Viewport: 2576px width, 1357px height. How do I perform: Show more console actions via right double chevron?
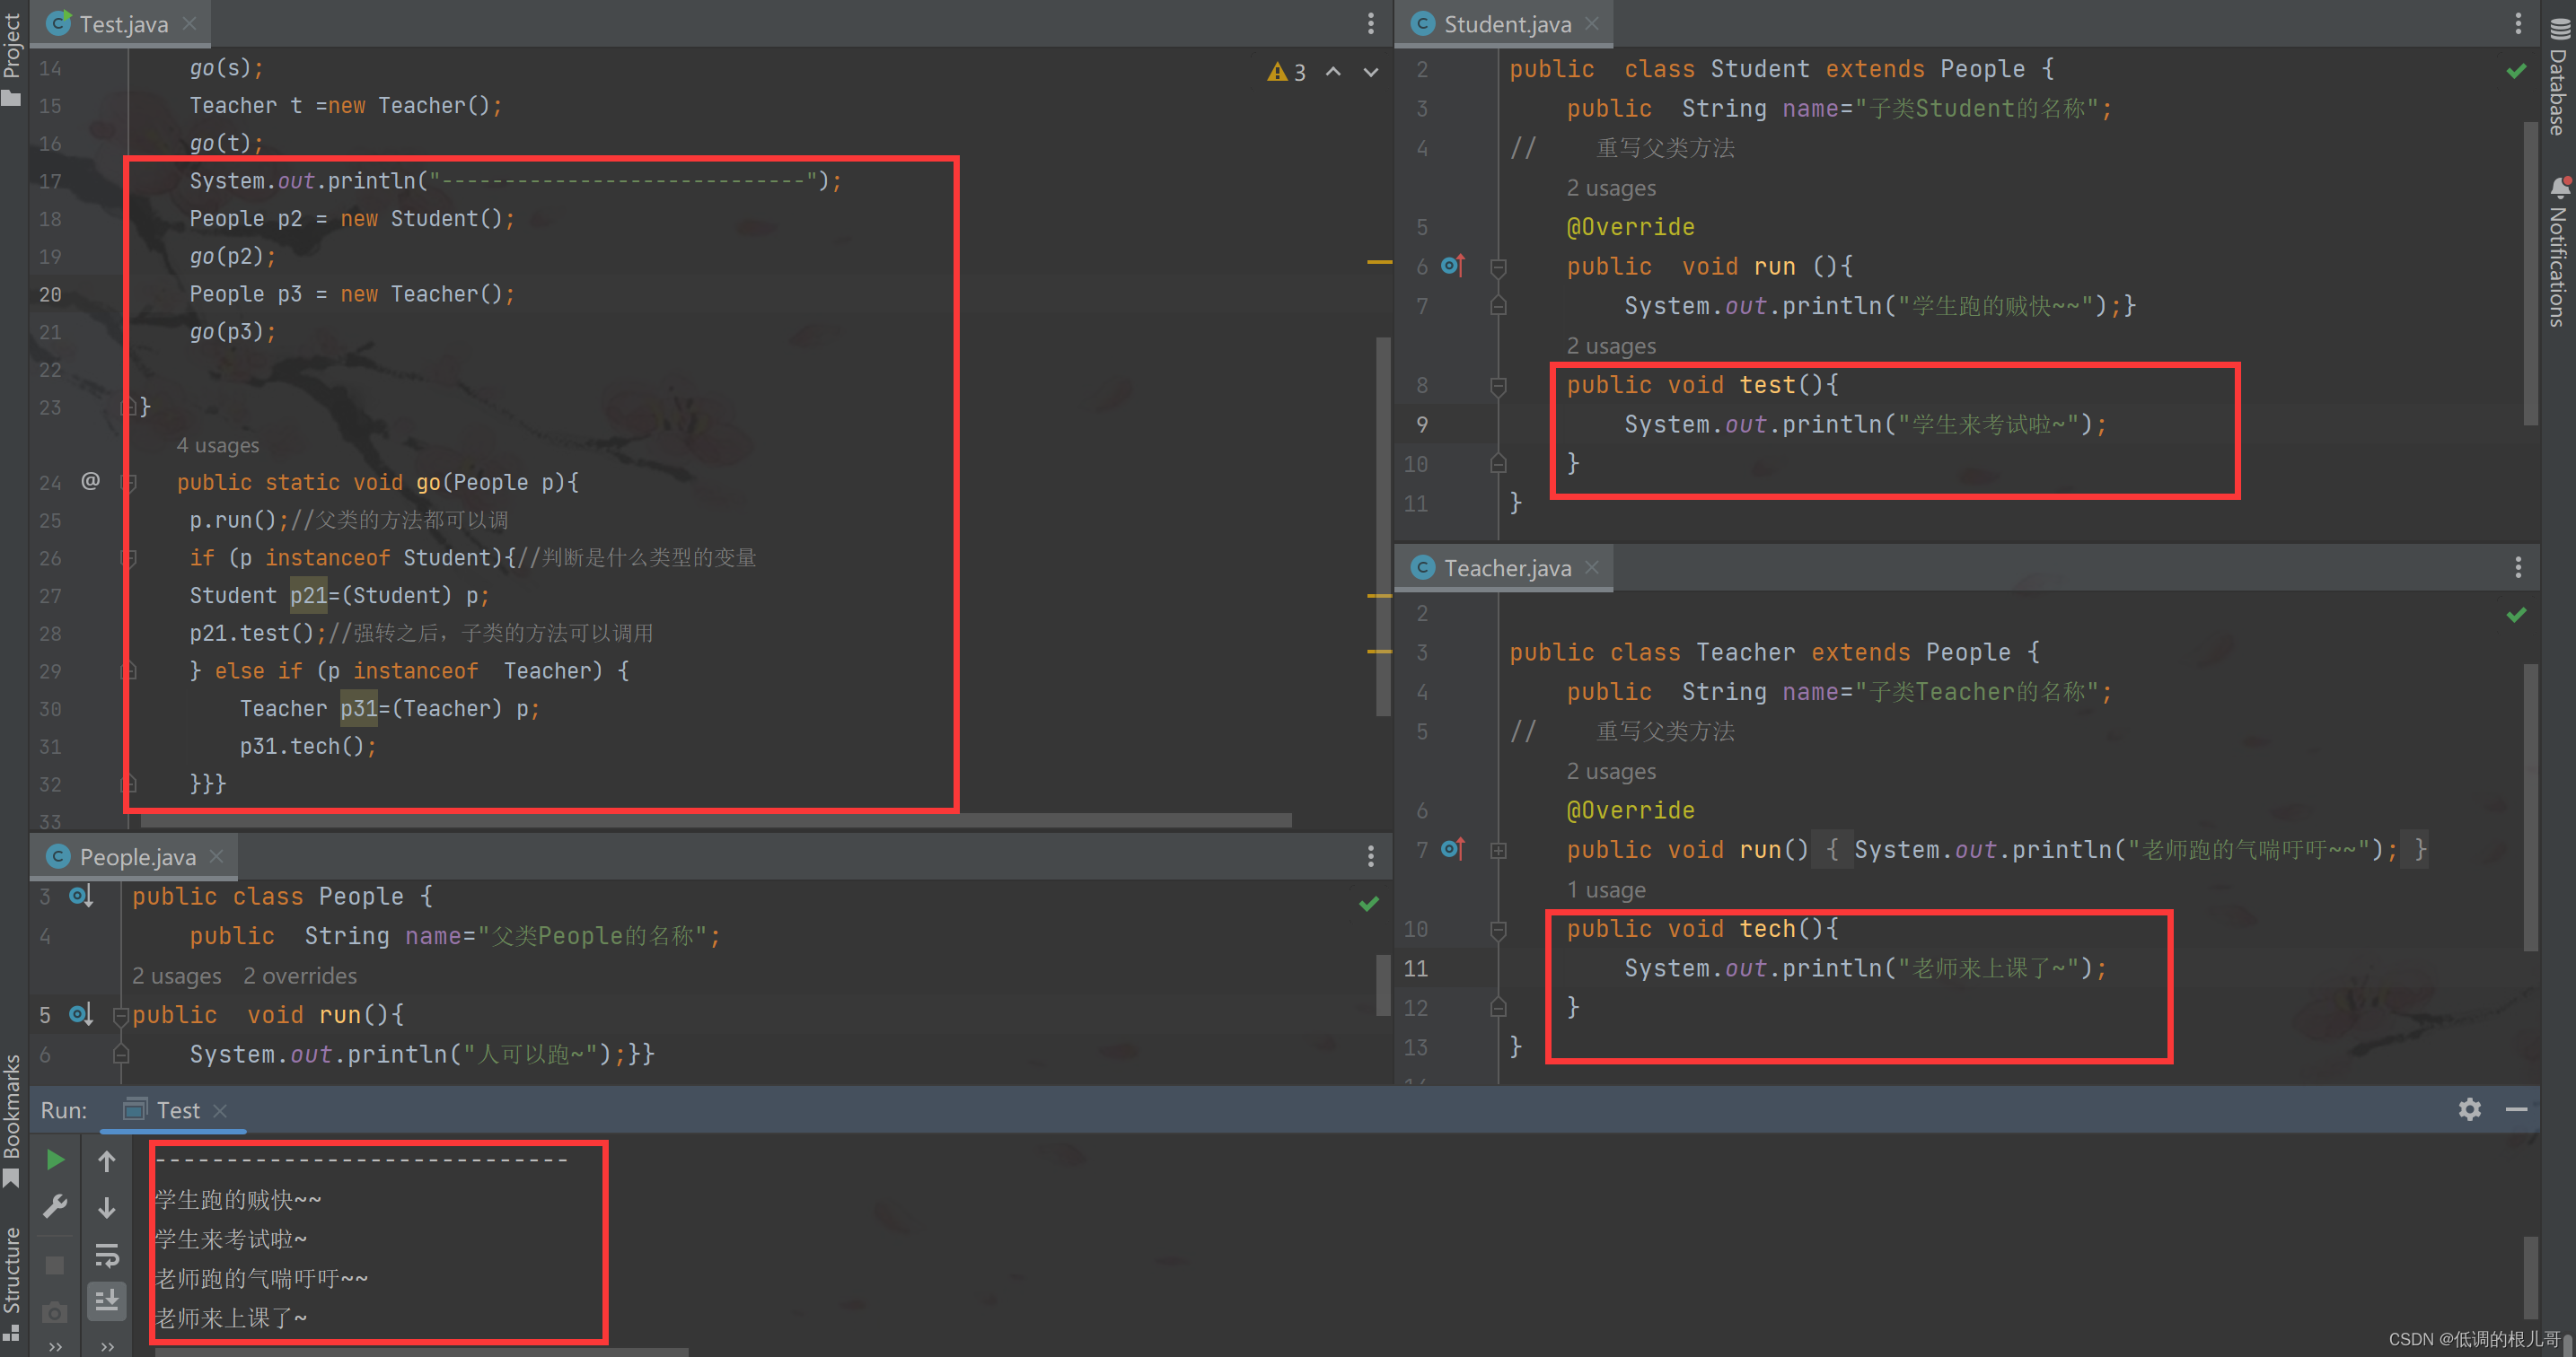[107, 1346]
